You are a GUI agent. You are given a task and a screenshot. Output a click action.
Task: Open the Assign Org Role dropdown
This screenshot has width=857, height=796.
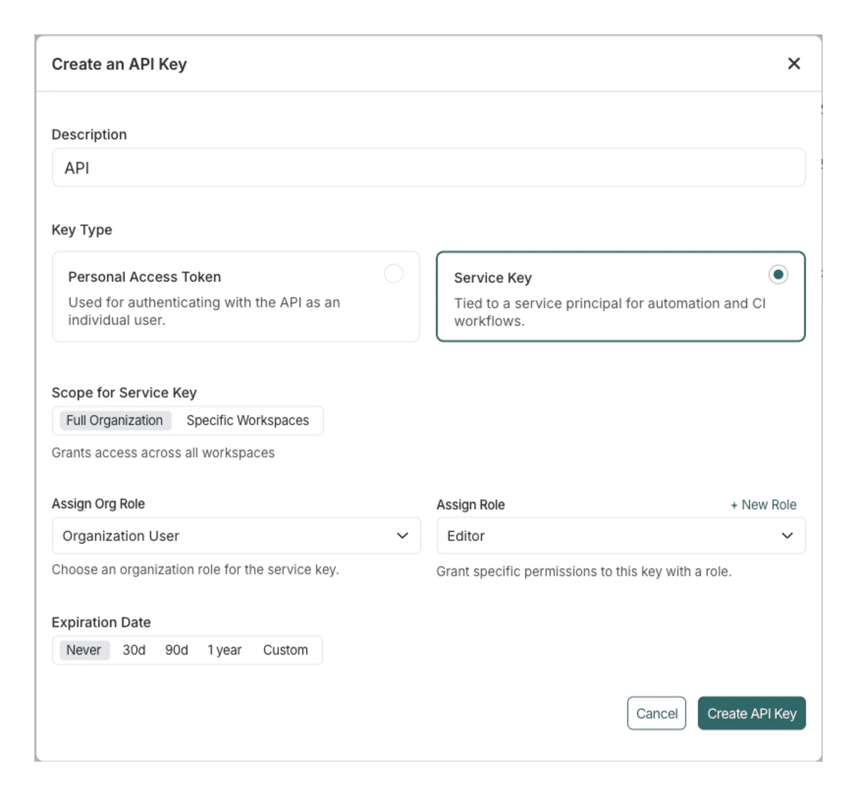click(x=236, y=536)
